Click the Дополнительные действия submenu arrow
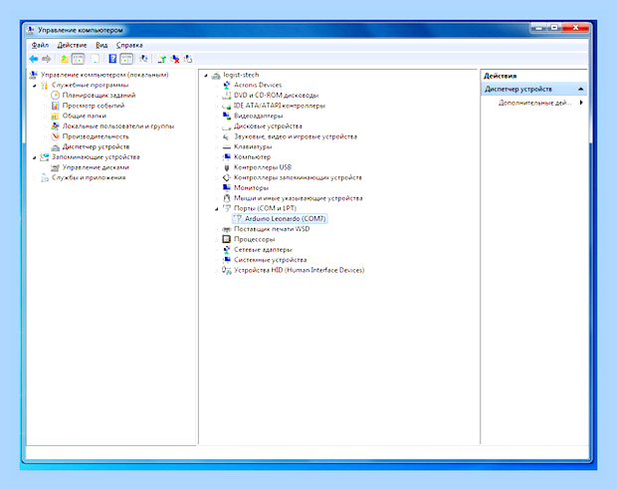This screenshot has width=617, height=490. [581, 103]
